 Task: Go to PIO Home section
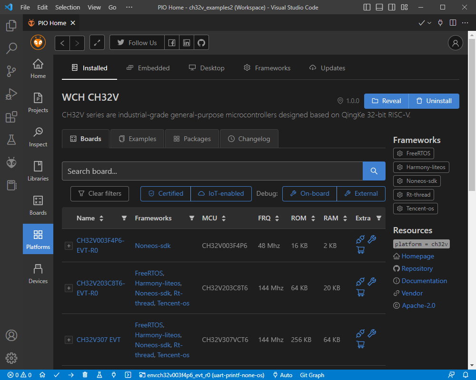click(38, 69)
